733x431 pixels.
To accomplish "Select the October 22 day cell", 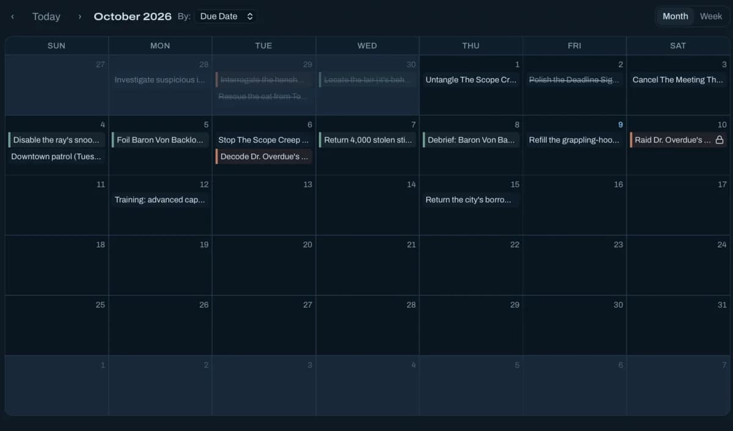I will point(471,266).
